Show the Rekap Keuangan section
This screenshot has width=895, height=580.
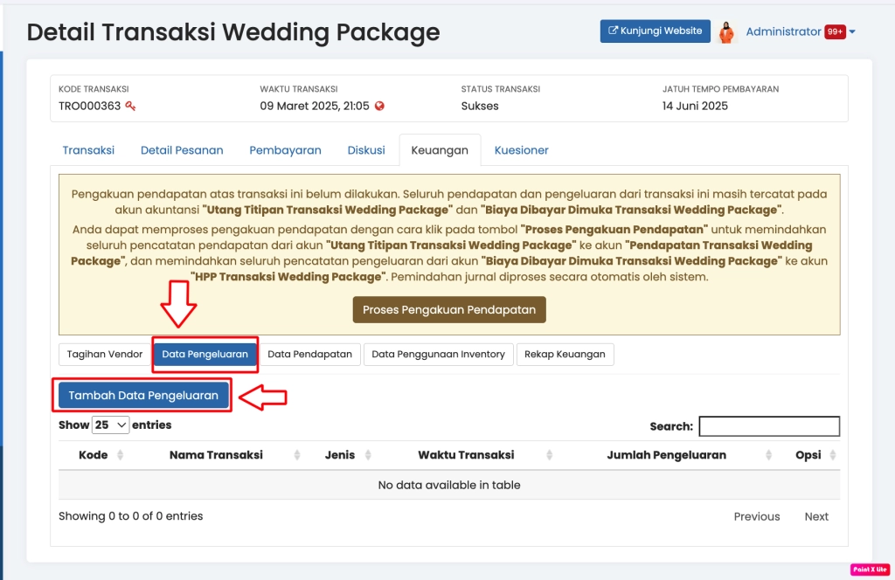tap(565, 355)
